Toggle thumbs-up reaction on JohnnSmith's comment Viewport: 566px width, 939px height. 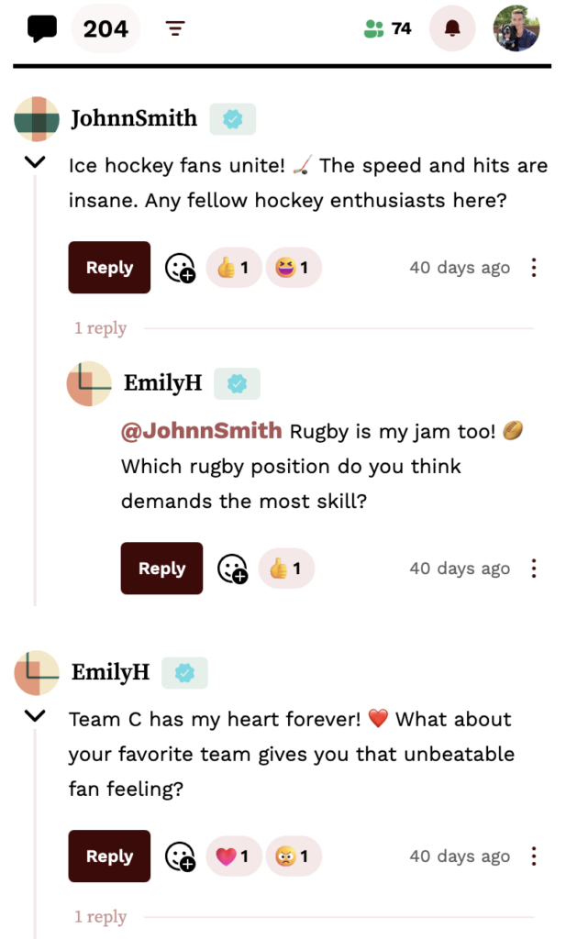tap(234, 268)
